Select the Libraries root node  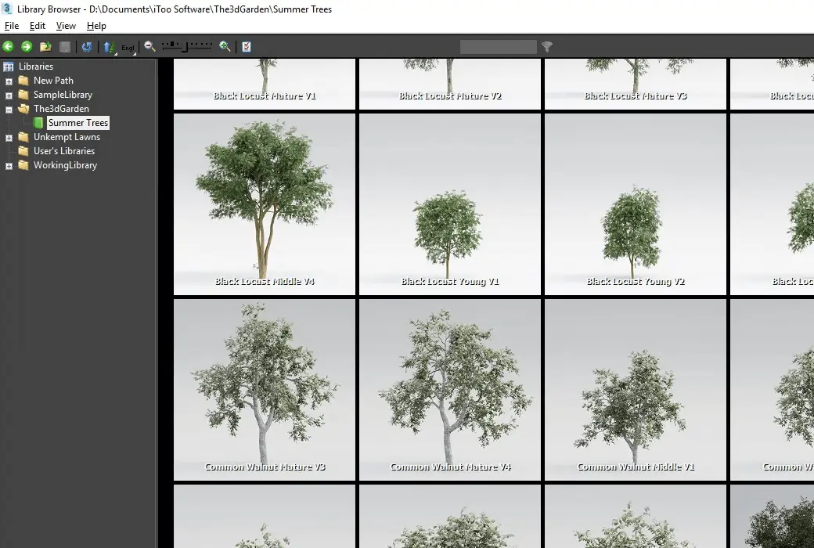coord(36,66)
